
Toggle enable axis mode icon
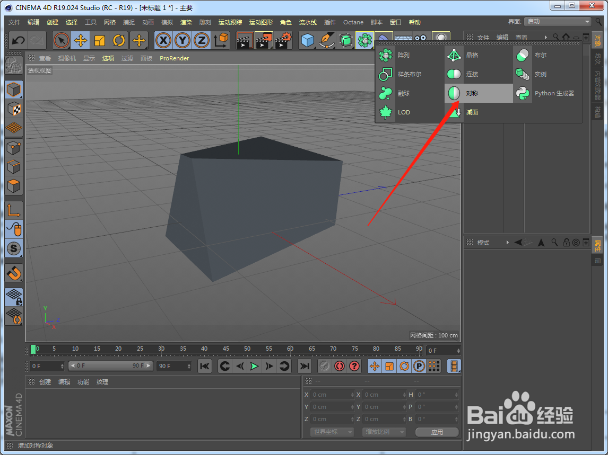[x=14, y=211]
